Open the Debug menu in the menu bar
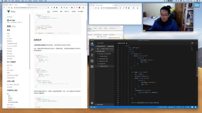This screenshot has width=202, height=113. pyautogui.click(x=30, y=1)
